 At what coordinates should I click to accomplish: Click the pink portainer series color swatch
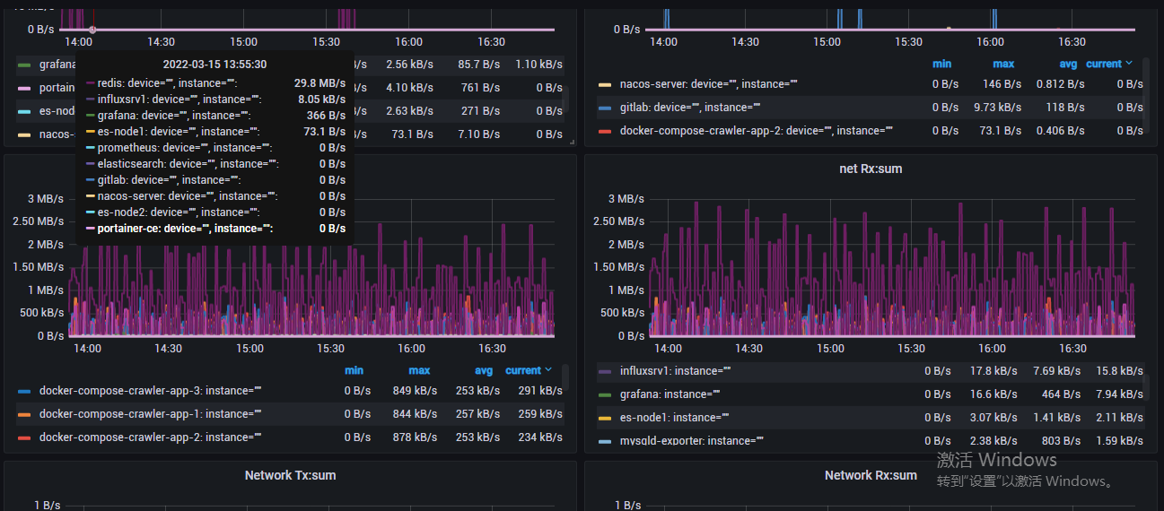pos(23,89)
